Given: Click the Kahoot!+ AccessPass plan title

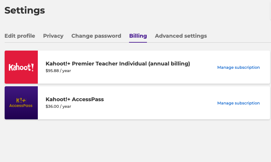Looking at the screenshot, I should pos(75,100).
